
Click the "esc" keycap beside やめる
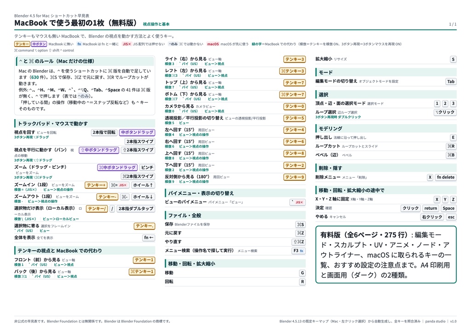click(451, 217)
